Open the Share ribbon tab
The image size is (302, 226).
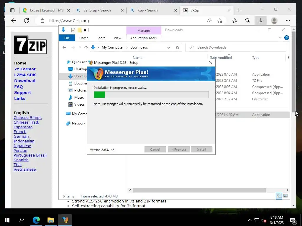[x=101, y=38]
